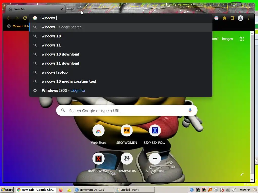This screenshot has height=193, width=258.
Task: Select the 'windows 10' suggestion
Action: [121, 36]
